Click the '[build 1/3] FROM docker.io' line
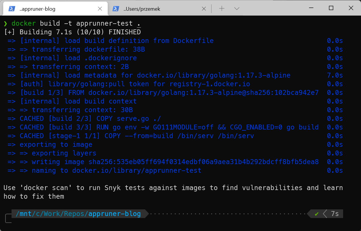 coord(163,93)
